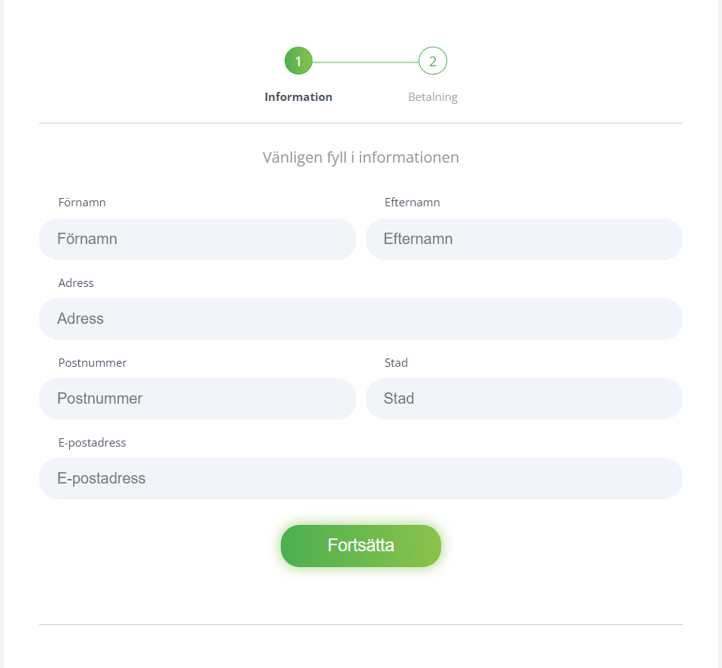Focus the Efternamn input field
Viewport: 722px width, 668px height.
(524, 239)
